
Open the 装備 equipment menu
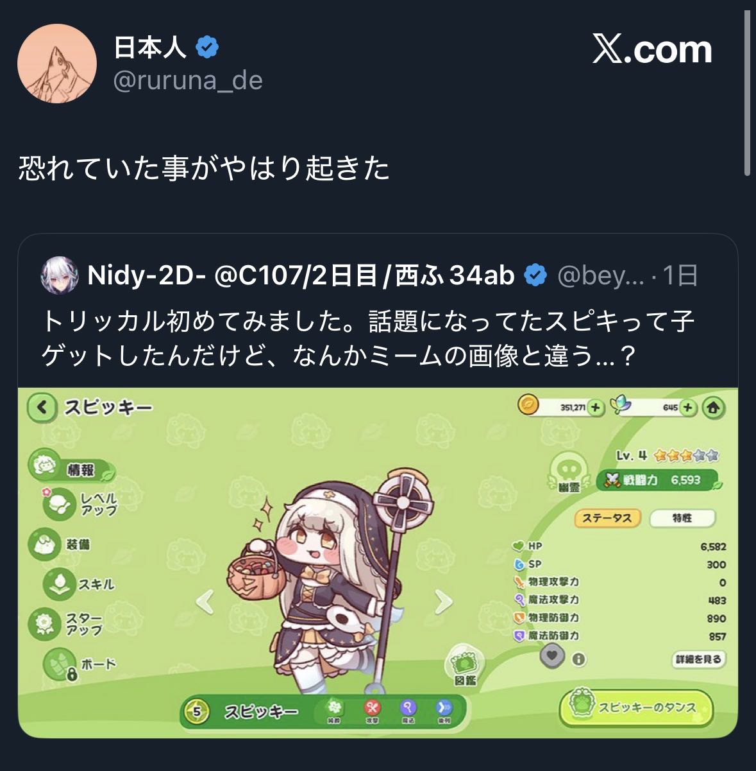pos(61,544)
